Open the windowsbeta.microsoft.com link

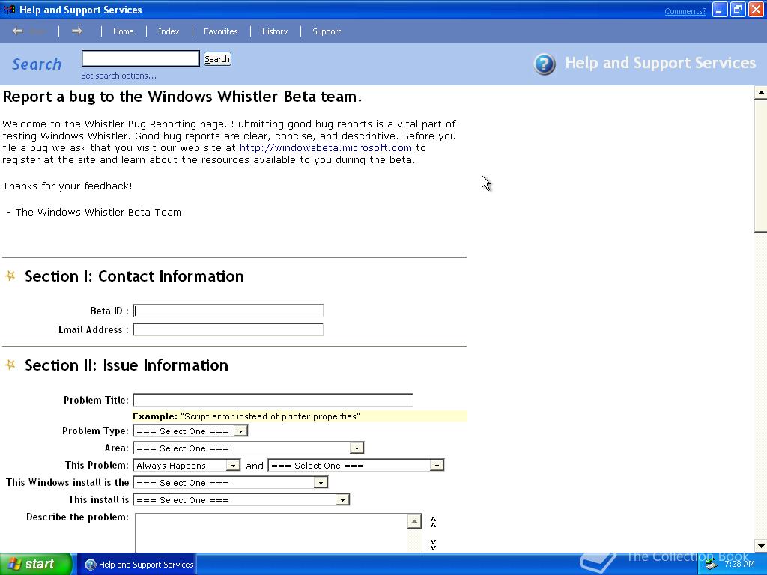click(326, 147)
